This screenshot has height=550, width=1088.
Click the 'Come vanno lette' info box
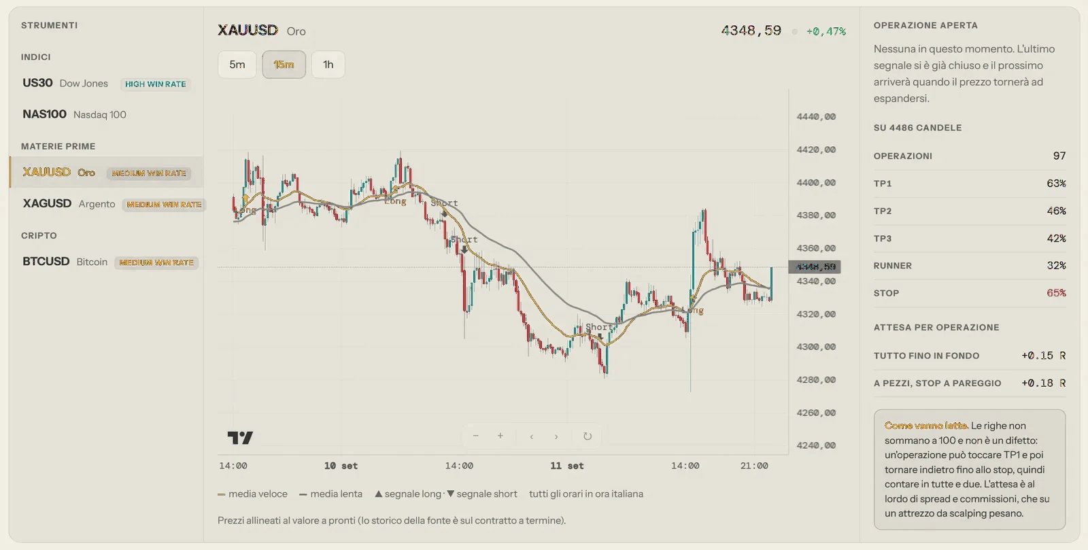(970, 469)
